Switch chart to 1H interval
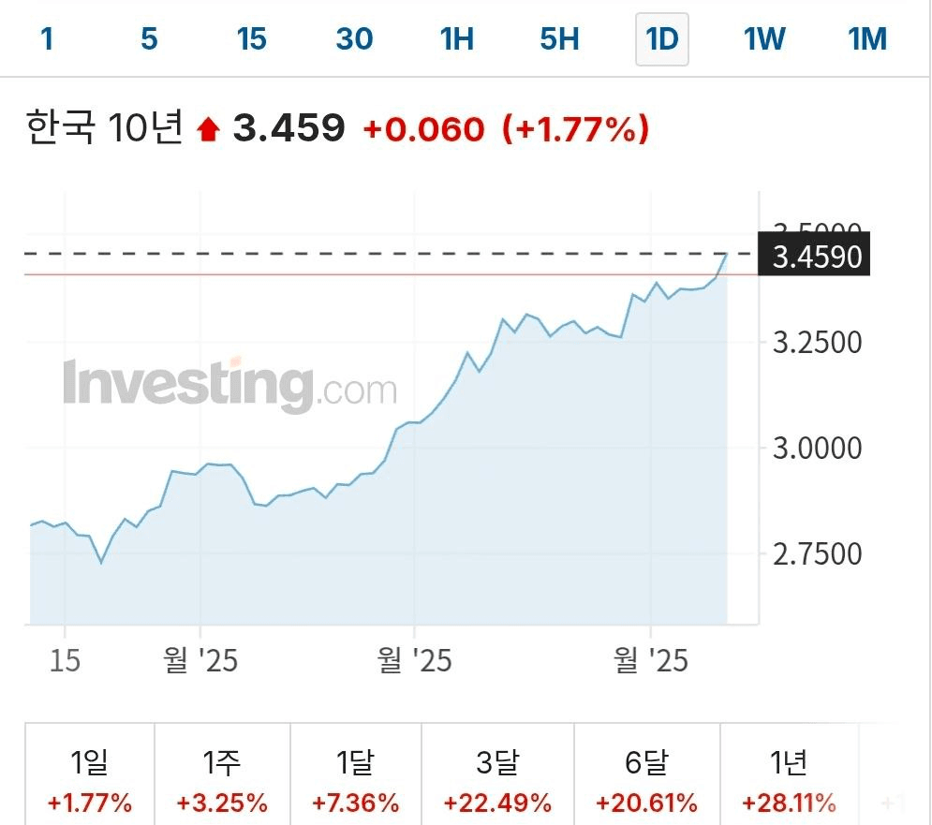The image size is (932, 825). coord(457,39)
